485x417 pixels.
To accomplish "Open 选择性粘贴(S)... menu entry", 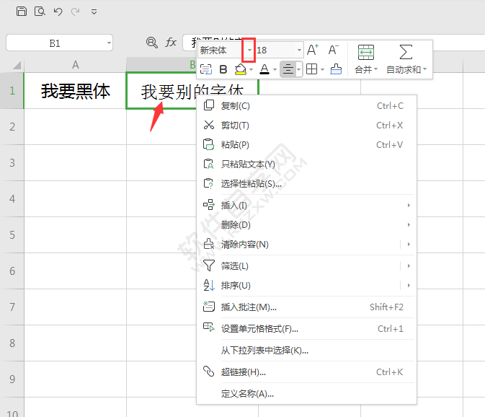I will pyautogui.click(x=306, y=184).
